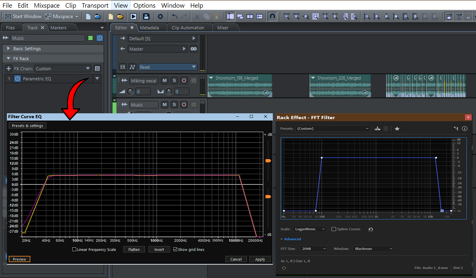Click the preferences gear icon in toolbar
The height and width of the screenshot is (278, 476).
[160, 16]
